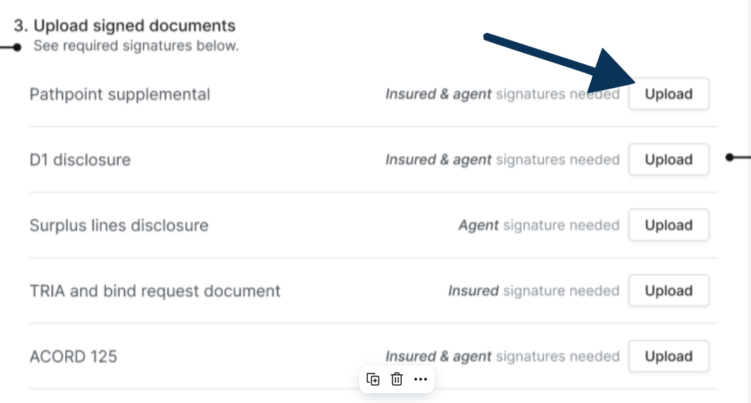Select the ACORD 125 label
The image size is (751, 403).
(x=73, y=357)
